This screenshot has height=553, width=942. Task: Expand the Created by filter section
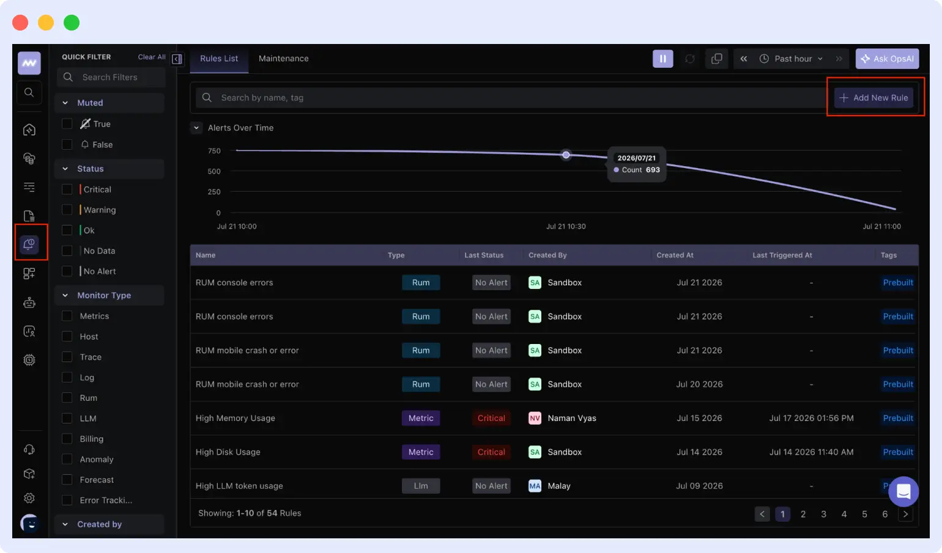pyautogui.click(x=109, y=524)
